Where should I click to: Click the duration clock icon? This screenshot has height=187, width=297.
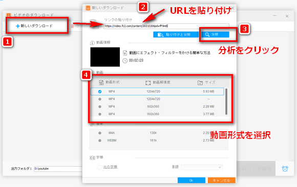point(125,61)
